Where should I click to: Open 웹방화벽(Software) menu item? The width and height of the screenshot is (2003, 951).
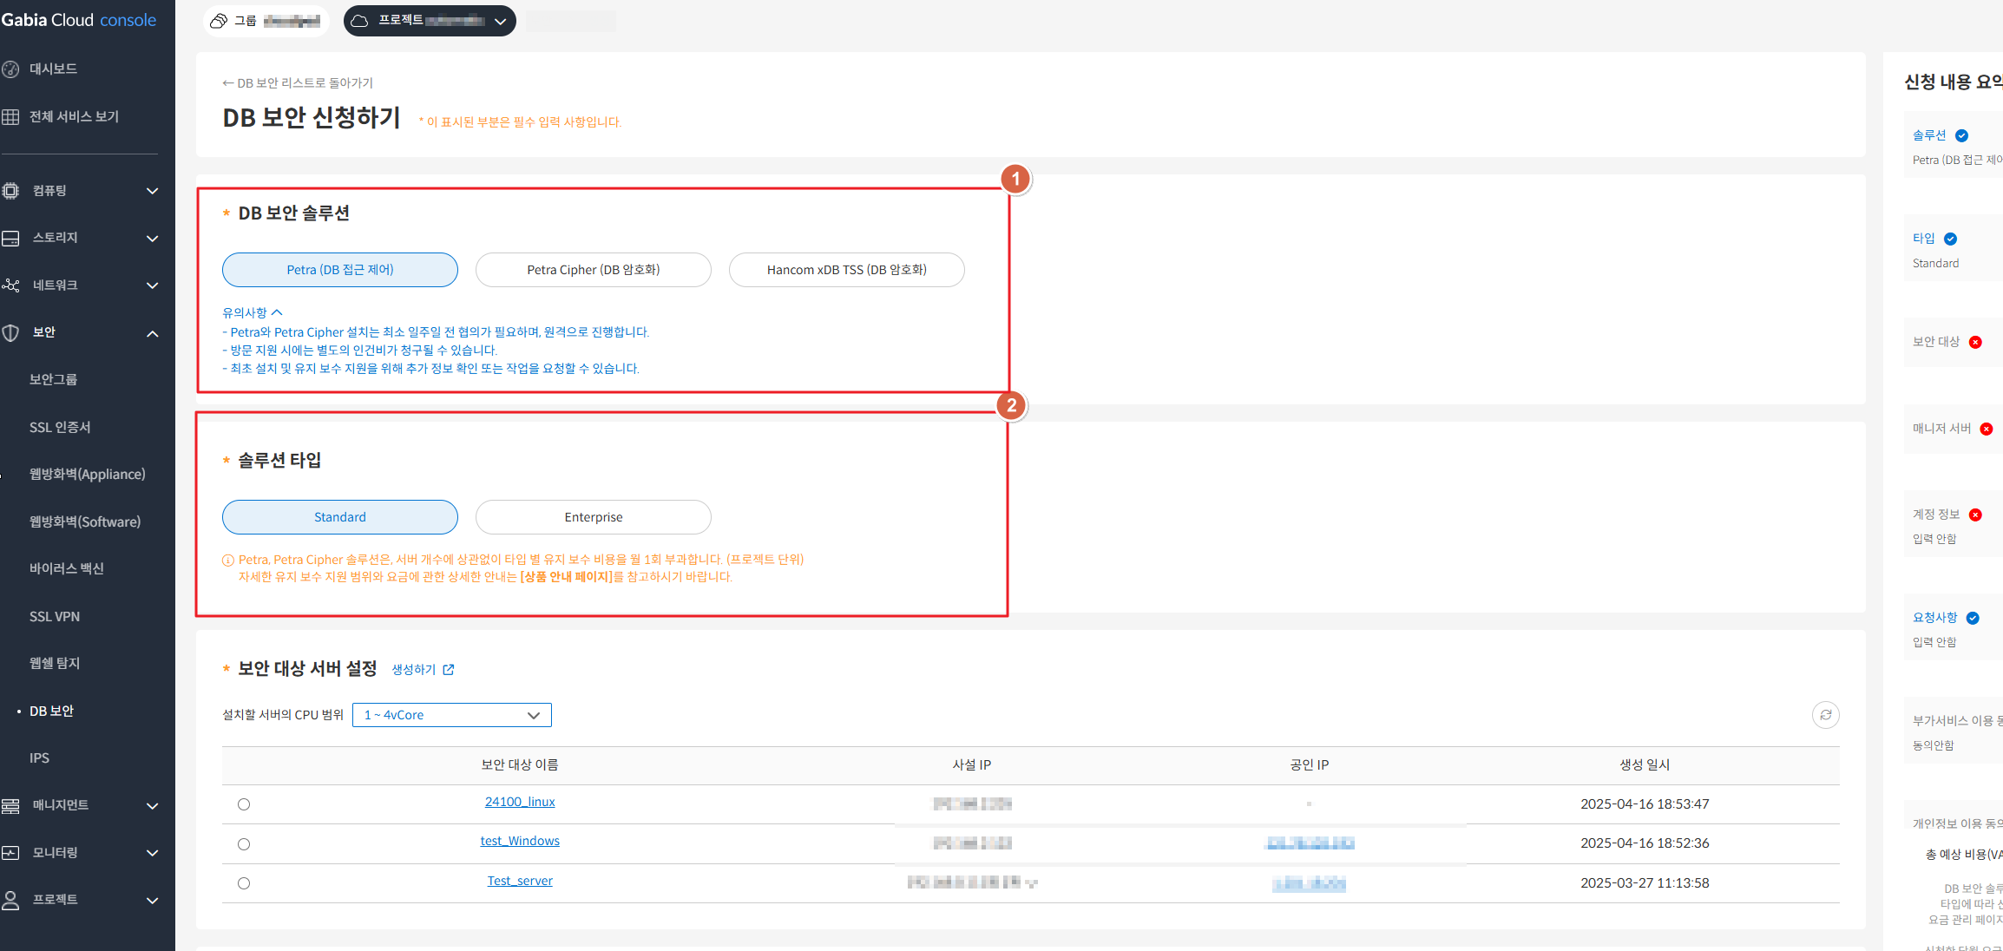(85, 521)
